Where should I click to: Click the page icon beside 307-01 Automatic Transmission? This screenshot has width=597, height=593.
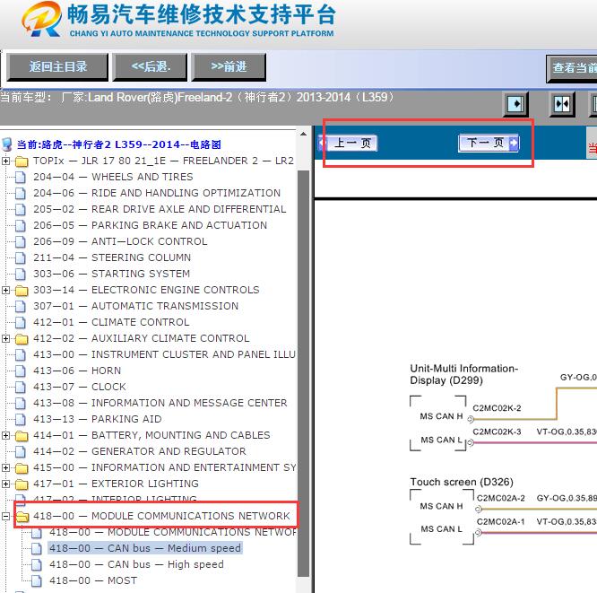pyautogui.click(x=21, y=307)
